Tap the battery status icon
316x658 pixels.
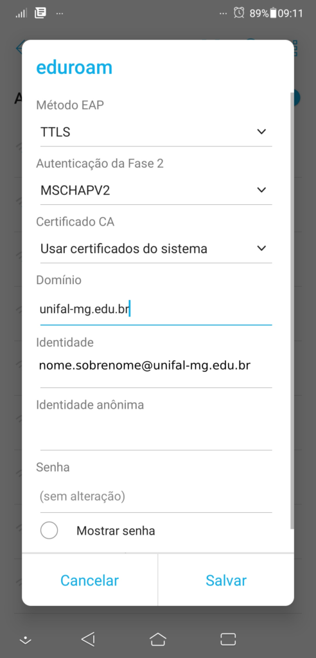coord(273,13)
